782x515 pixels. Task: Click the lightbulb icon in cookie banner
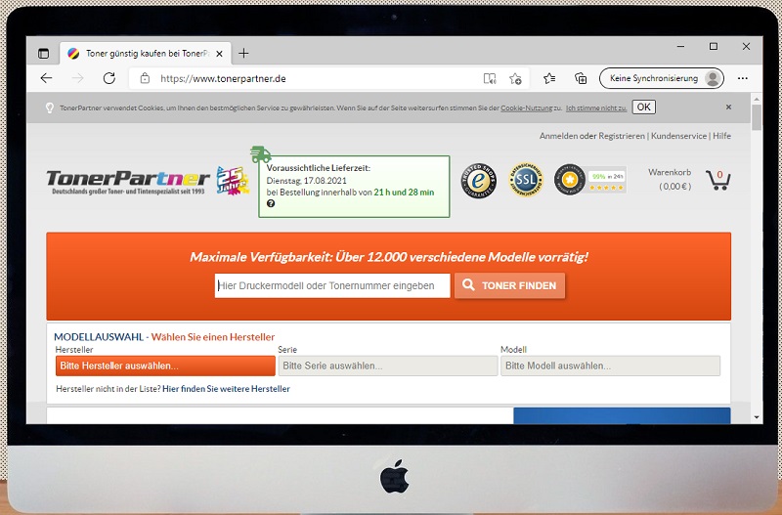coord(50,107)
